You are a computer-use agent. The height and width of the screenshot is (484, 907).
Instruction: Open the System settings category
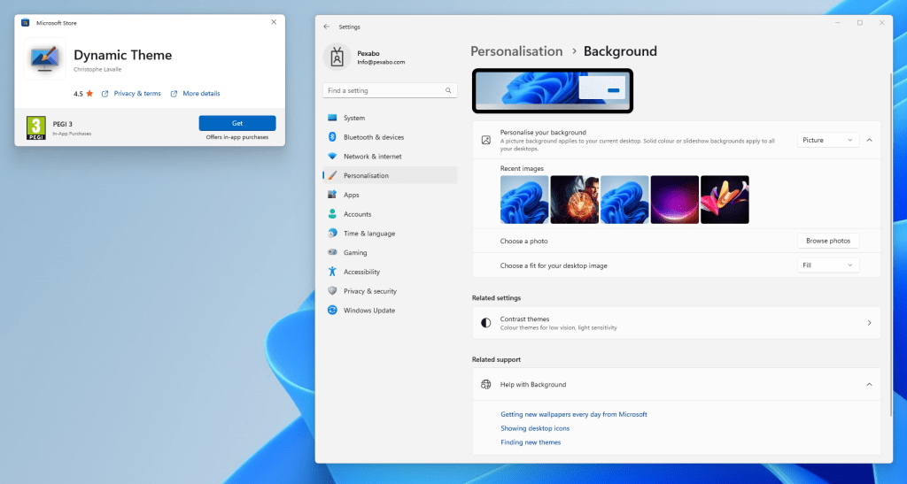(x=390, y=118)
